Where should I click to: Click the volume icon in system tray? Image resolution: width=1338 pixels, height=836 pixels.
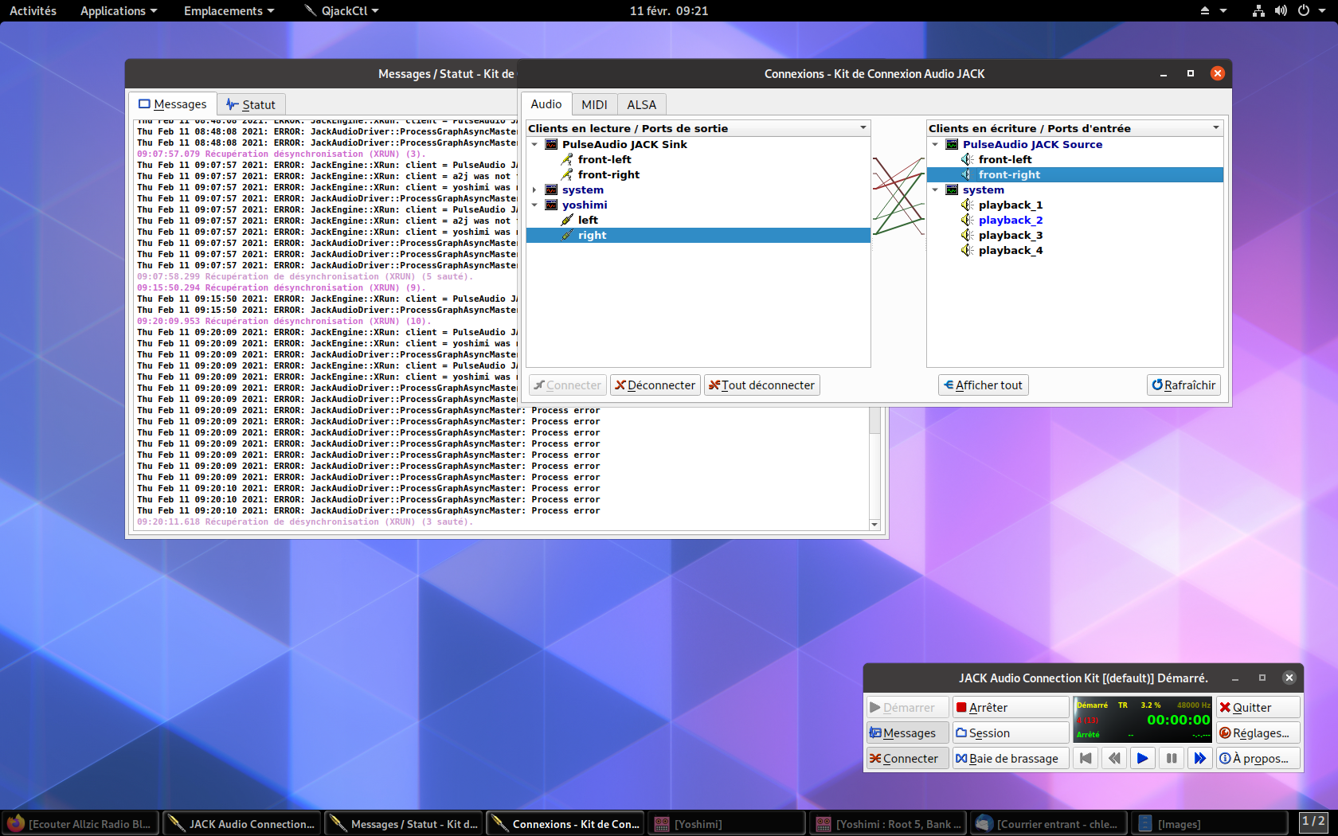click(1281, 11)
